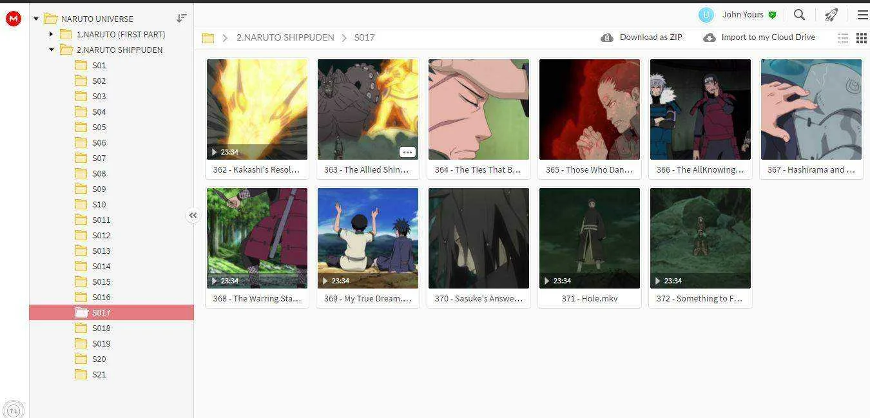
Task: Open the sort order icon in the tree header
Action: pyautogui.click(x=182, y=19)
